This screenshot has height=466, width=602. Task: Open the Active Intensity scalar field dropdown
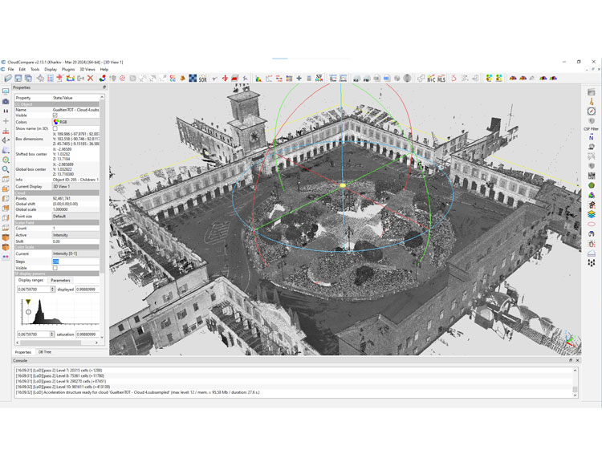pyautogui.click(x=75, y=235)
